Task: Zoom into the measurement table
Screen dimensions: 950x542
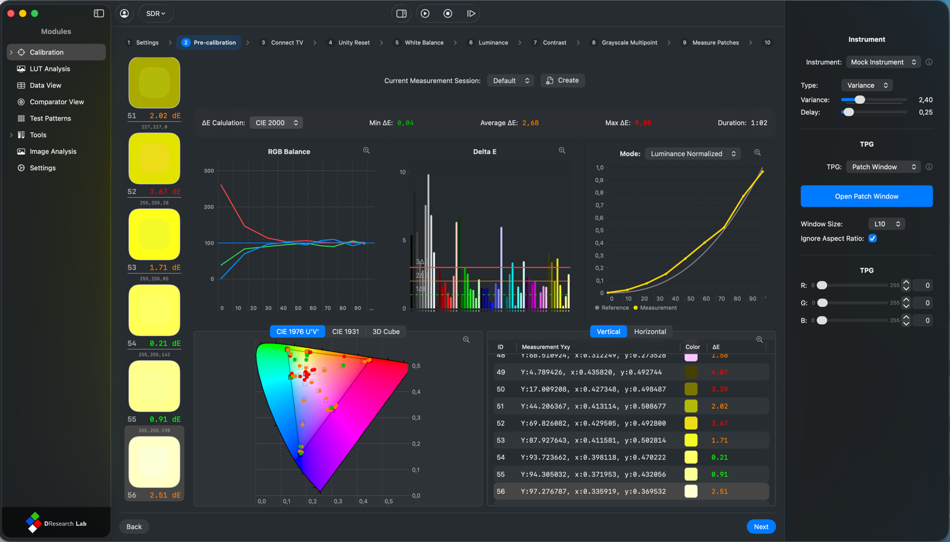Action: click(x=759, y=340)
